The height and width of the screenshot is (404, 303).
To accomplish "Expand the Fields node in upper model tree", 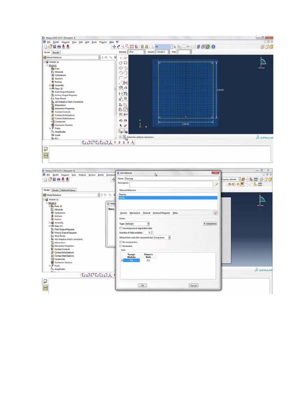I will [x=50, y=128].
